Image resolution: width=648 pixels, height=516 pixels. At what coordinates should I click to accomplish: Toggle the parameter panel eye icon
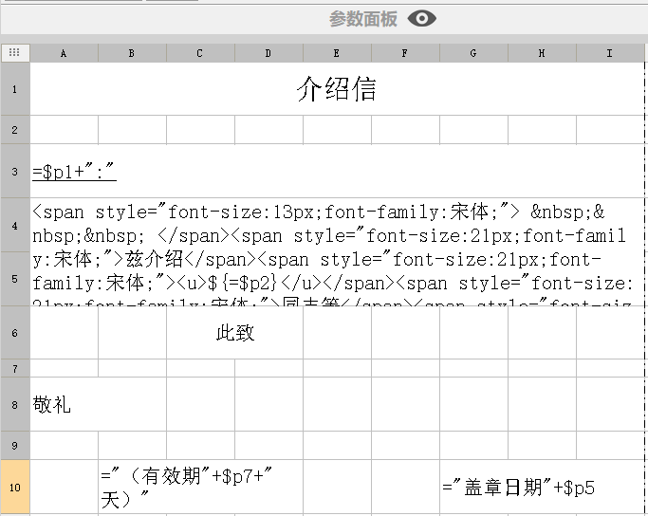coord(422,18)
